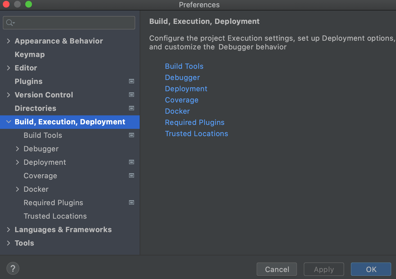This screenshot has width=396, height=279.
Task: Expand Languages & Frameworks
Action: [x=8, y=229]
